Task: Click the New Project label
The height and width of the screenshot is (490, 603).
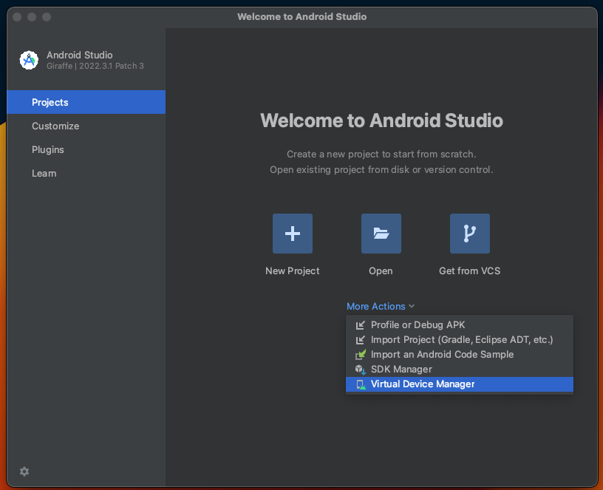Action: pyautogui.click(x=293, y=270)
